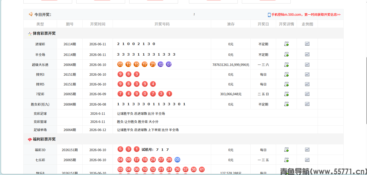Click the 开奖号码 column header
The image size is (367, 175).
(x=162, y=24)
